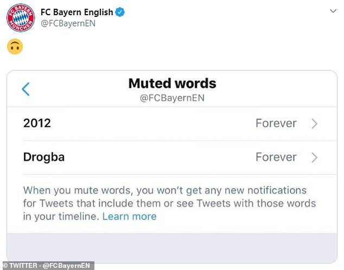Image resolution: width=344 pixels, height=270 pixels.
Task: Go back using the blue back arrow
Action: click(x=26, y=89)
